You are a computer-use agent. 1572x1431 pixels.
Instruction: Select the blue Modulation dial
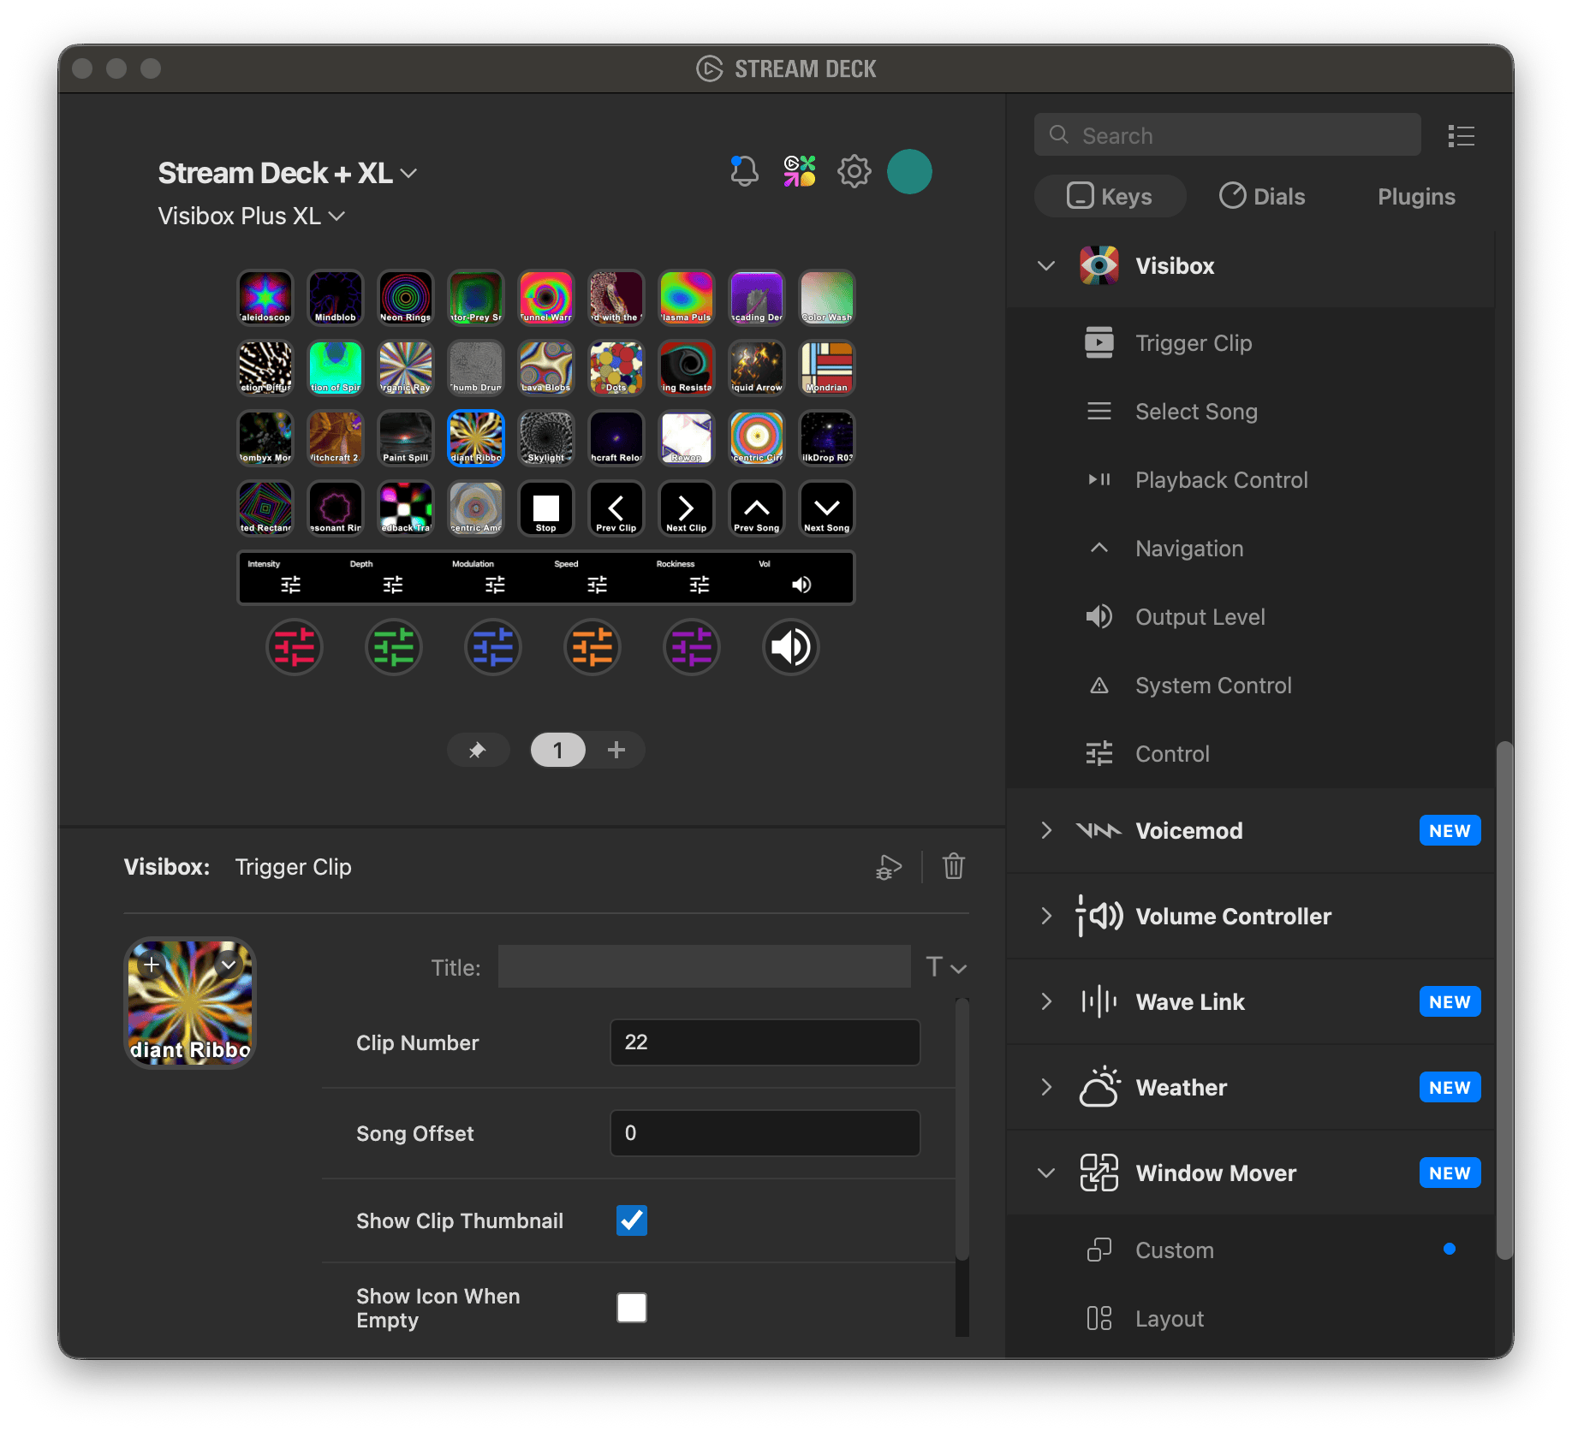click(493, 647)
